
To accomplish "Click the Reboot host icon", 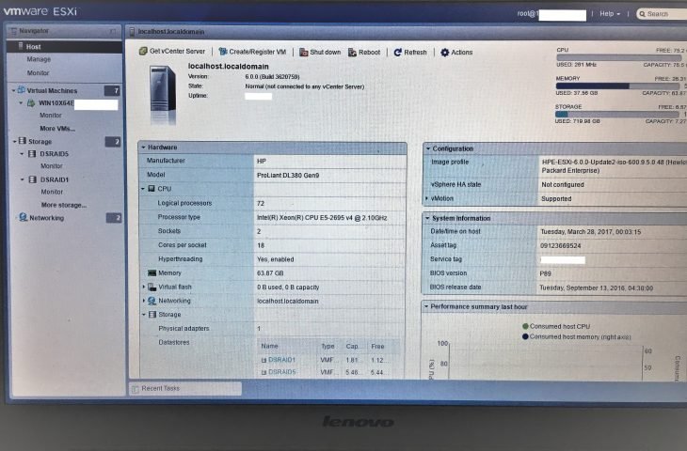I will (x=352, y=53).
